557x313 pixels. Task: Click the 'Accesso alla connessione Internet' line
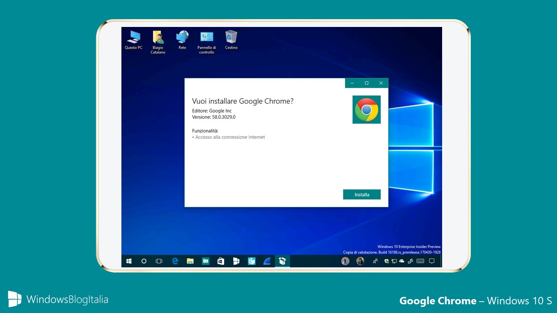(x=228, y=137)
